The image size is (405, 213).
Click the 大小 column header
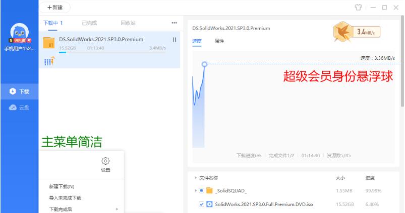[x=340, y=178]
